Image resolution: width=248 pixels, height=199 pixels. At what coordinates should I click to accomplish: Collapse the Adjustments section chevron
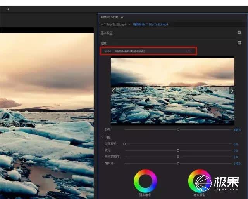point(102,137)
